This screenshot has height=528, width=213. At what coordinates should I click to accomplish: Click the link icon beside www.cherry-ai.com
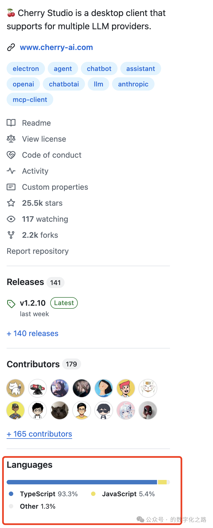pyautogui.click(x=11, y=47)
